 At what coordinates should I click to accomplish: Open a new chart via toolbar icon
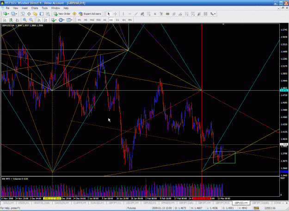click(5, 14)
